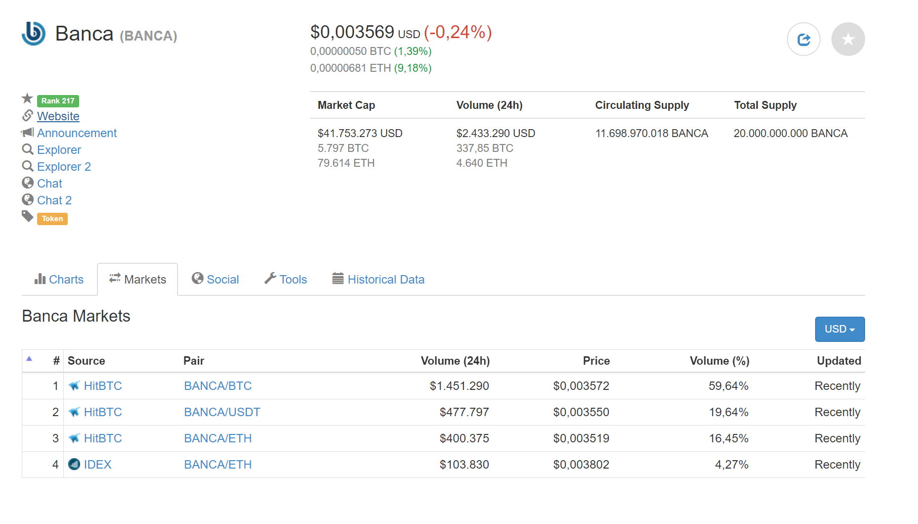Open the BANCA/USDT pair link
This screenshot has height=524, width=918.
(222, 412)
